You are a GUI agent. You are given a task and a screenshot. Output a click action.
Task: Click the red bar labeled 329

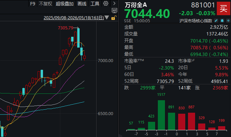coord(202,127)
